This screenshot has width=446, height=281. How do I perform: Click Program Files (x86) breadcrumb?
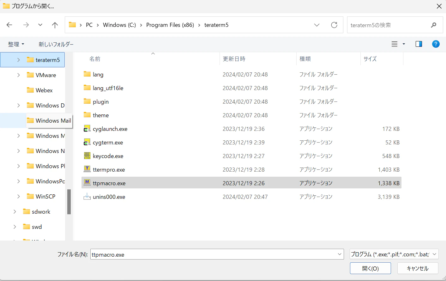[170, 25]
